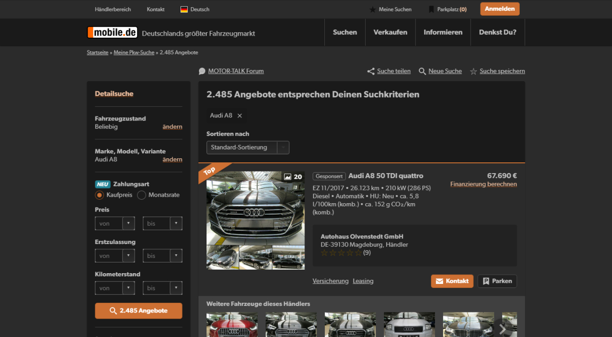Screen dimensions: 612x337
Task: Open the third small thumbnail under main photo
Action: point(289,257)
